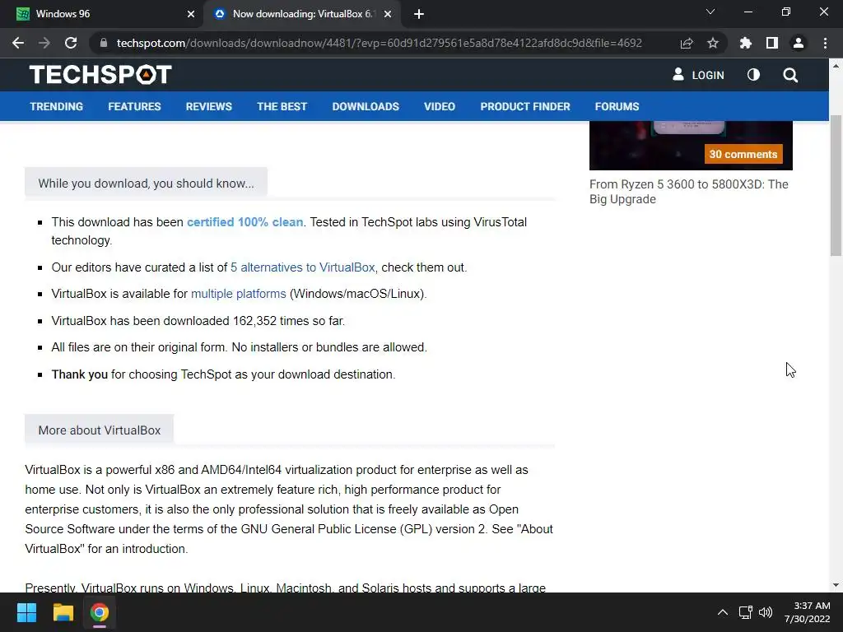Click the multiple platforms link
The width and height of the screenshot is (843, 632).
pyautogui.click(x=238, y=294)
